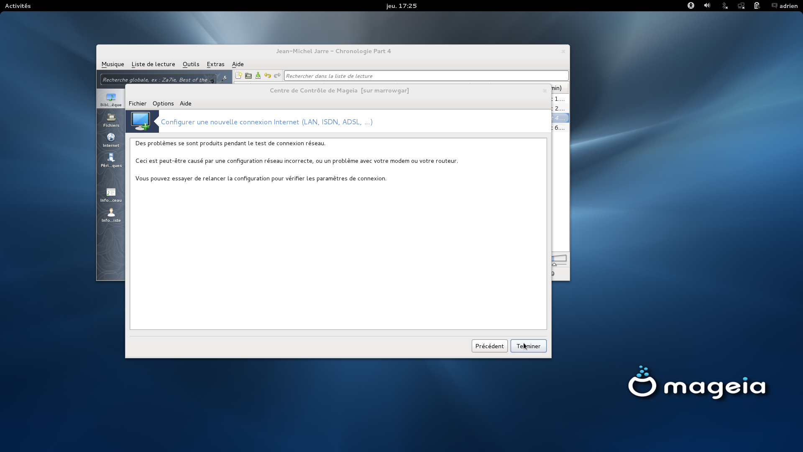Click the 'Des problèmes se sont produits' message
This screenshot has width=803, height=452.
click(x=230, y=143)
